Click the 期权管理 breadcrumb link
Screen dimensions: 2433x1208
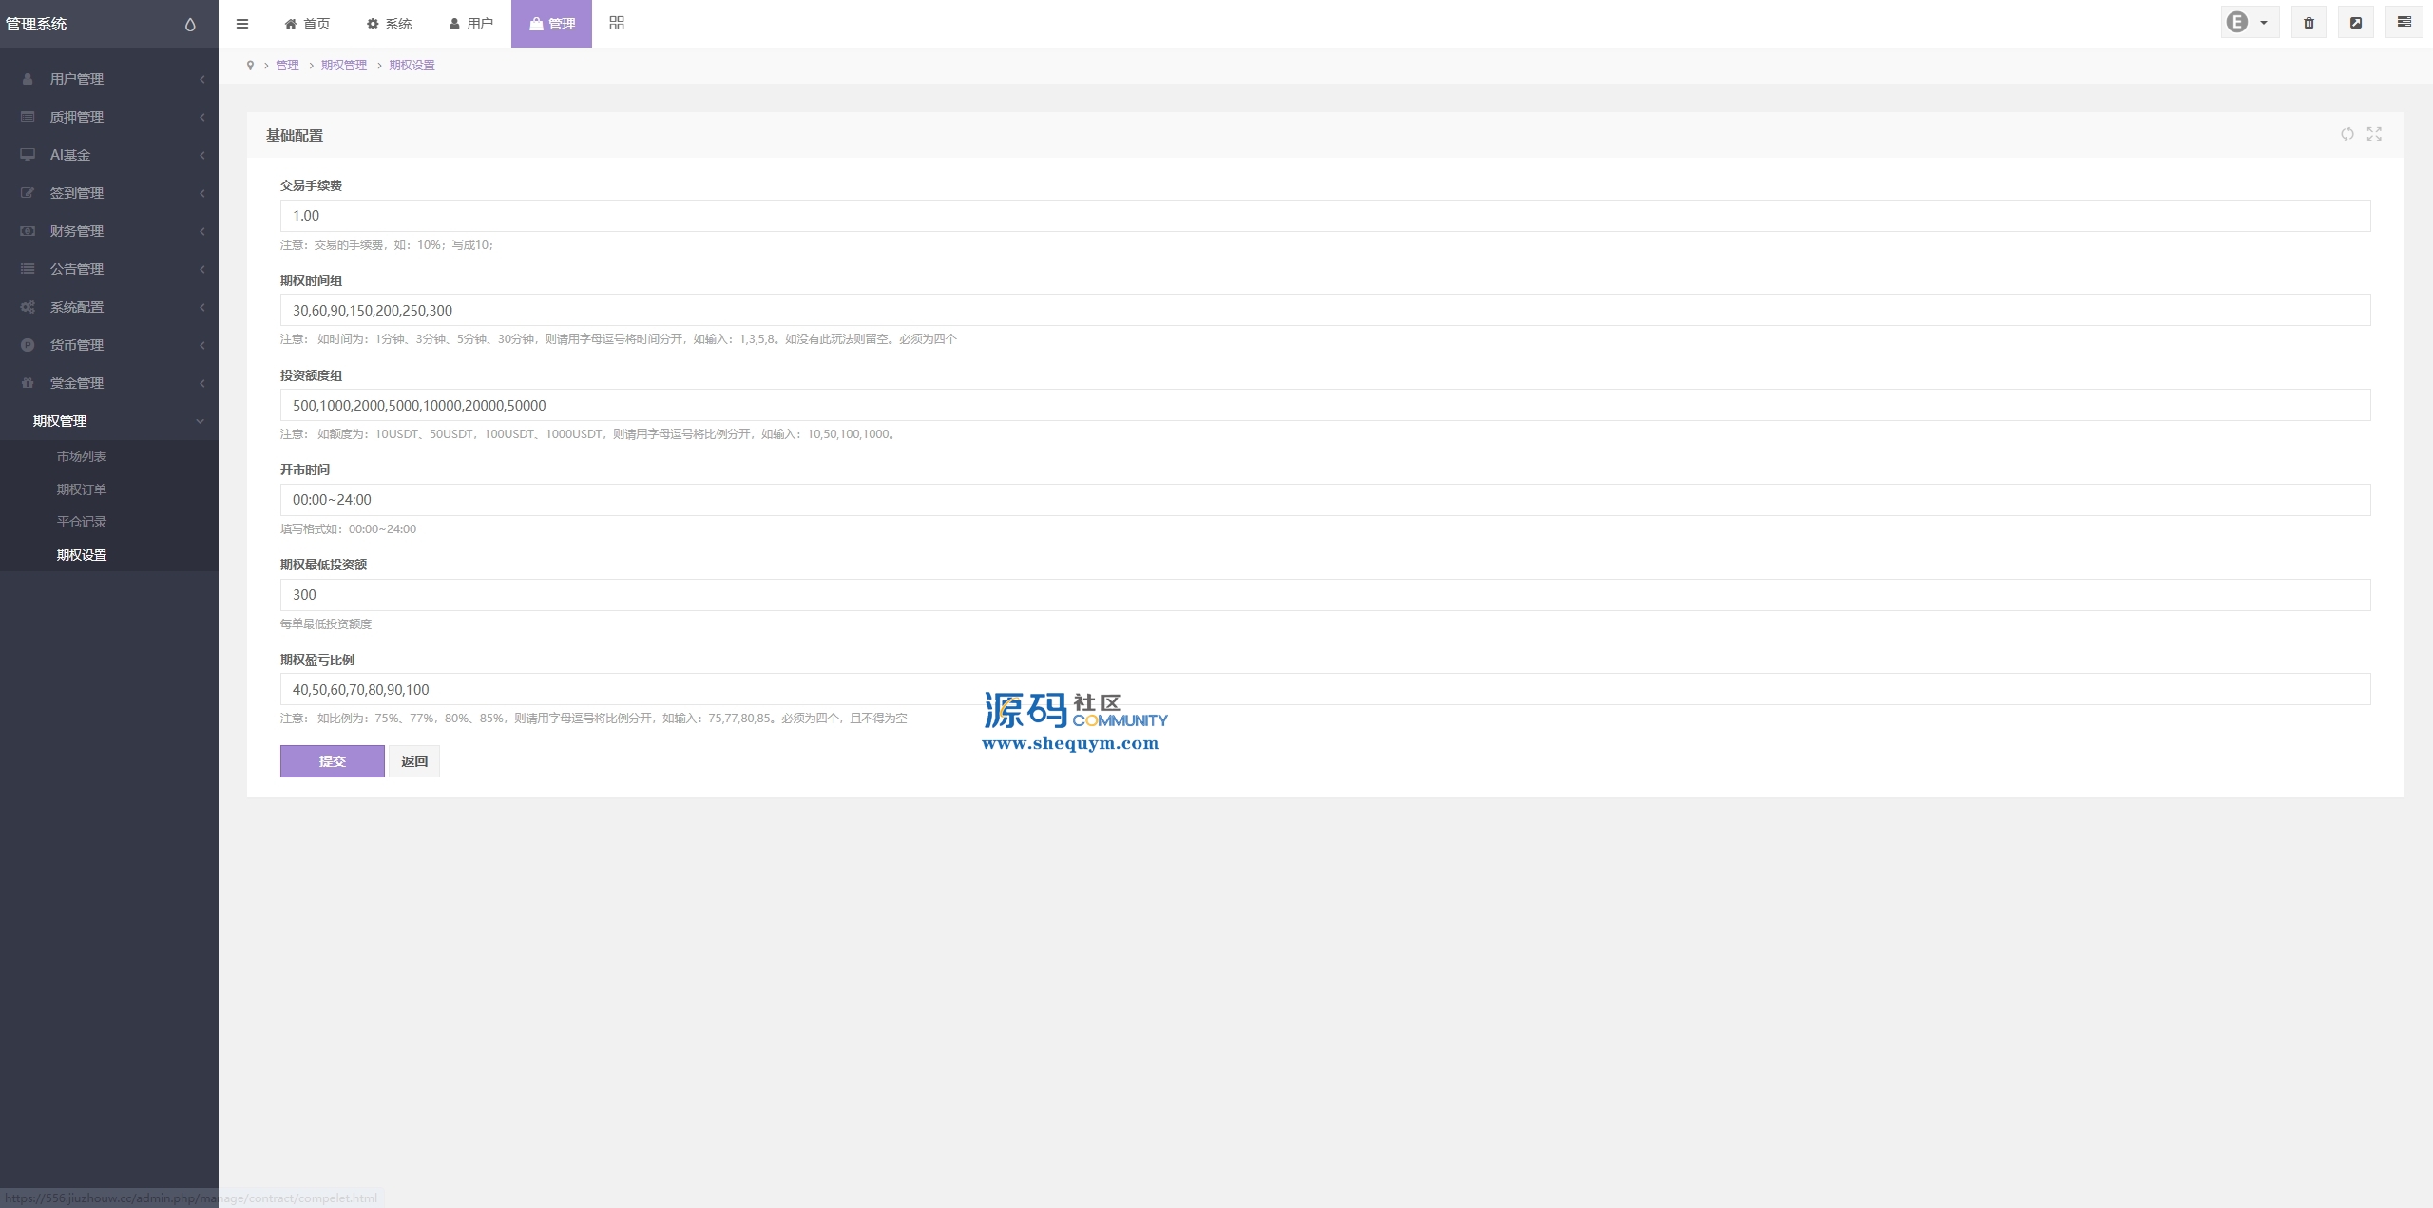[x=344, y=66]
